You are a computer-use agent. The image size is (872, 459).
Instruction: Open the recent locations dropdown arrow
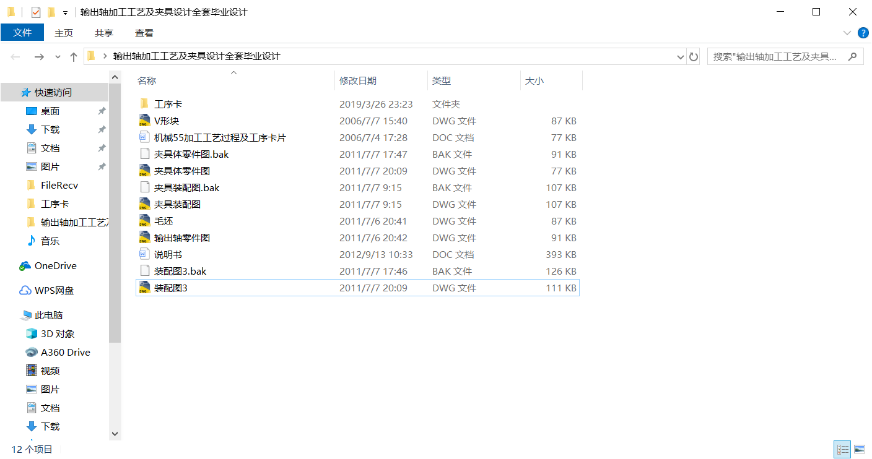tap(58, 56)
